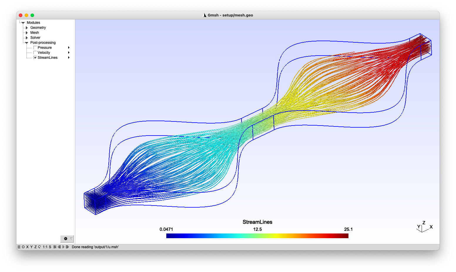Open the gear settings button

tap(66, 239)
